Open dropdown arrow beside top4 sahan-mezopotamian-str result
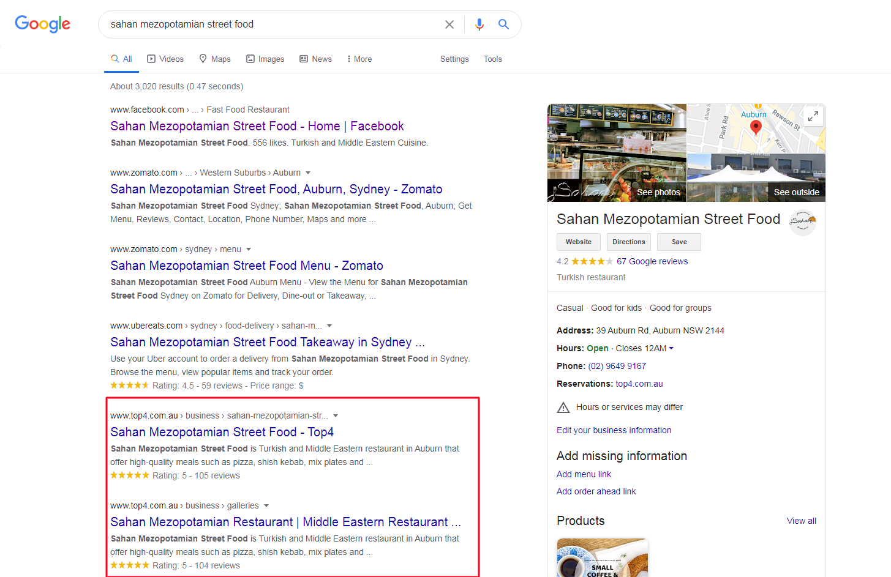This screenshot has width=891, height=577. (336, 416)
